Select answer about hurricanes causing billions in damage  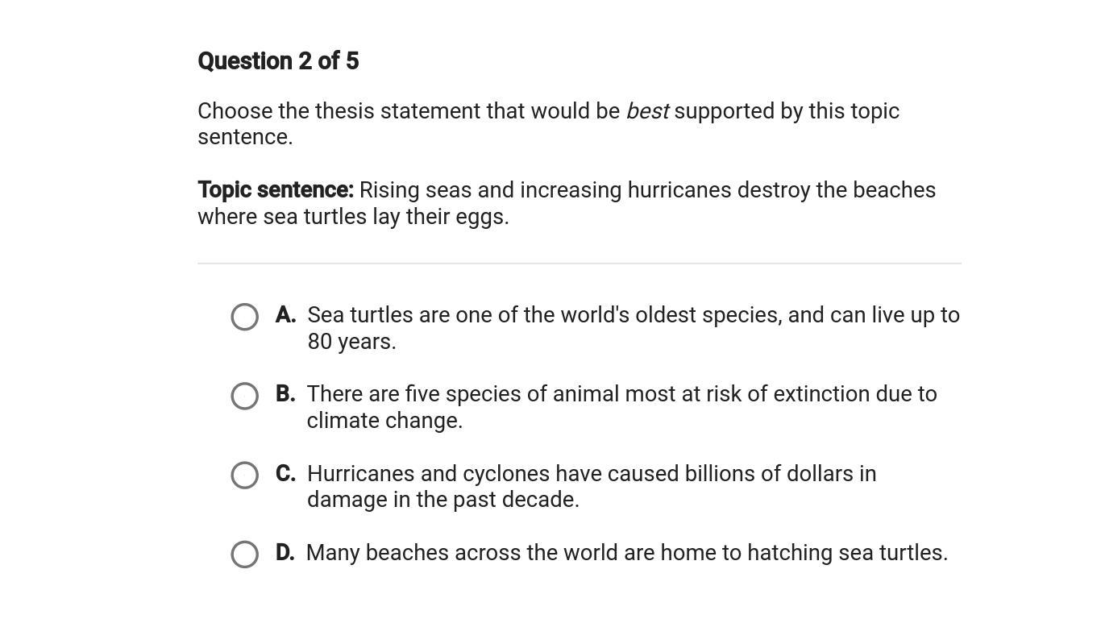click(x=592, y=486)
